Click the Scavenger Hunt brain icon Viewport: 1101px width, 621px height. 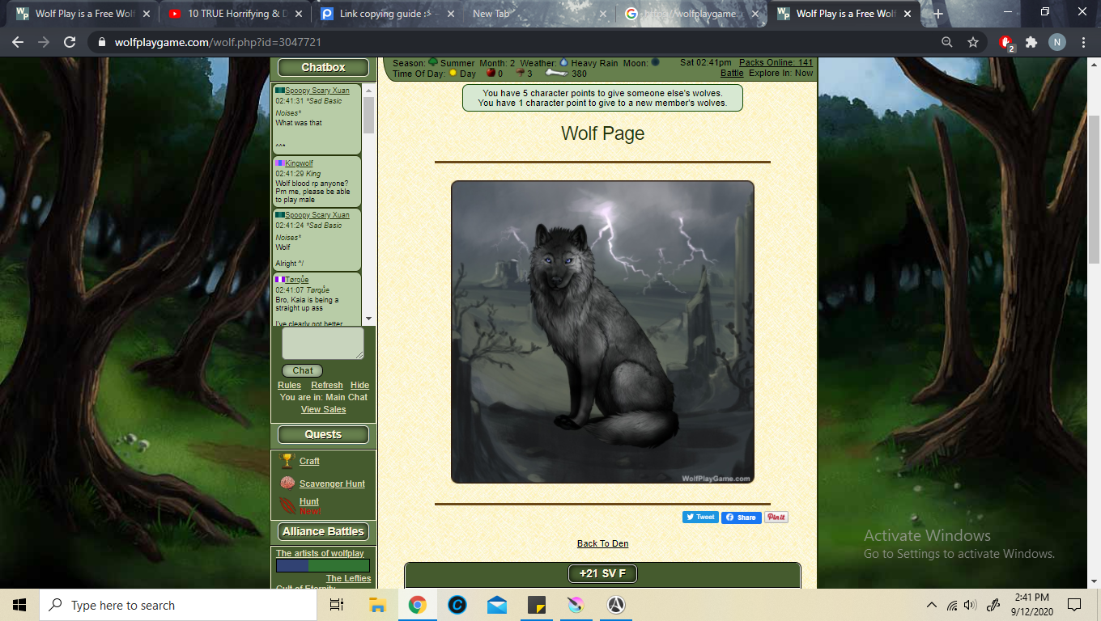tap(287, 484)
